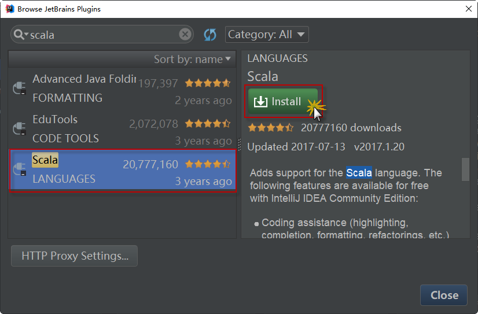Open HTTP Proxy Settings

74,256
